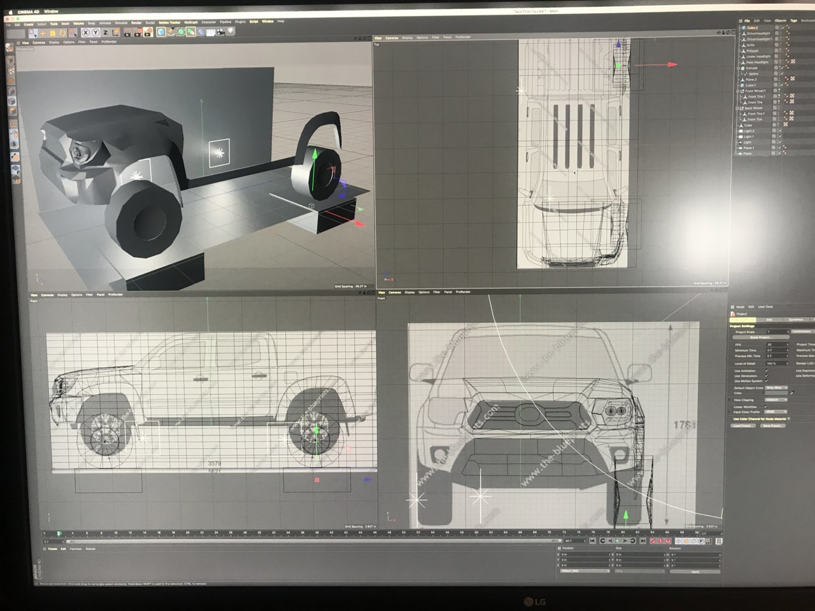Screen dimensions: 815x611
Task: Open the Render menu
Action: click(x=136, y=23)
